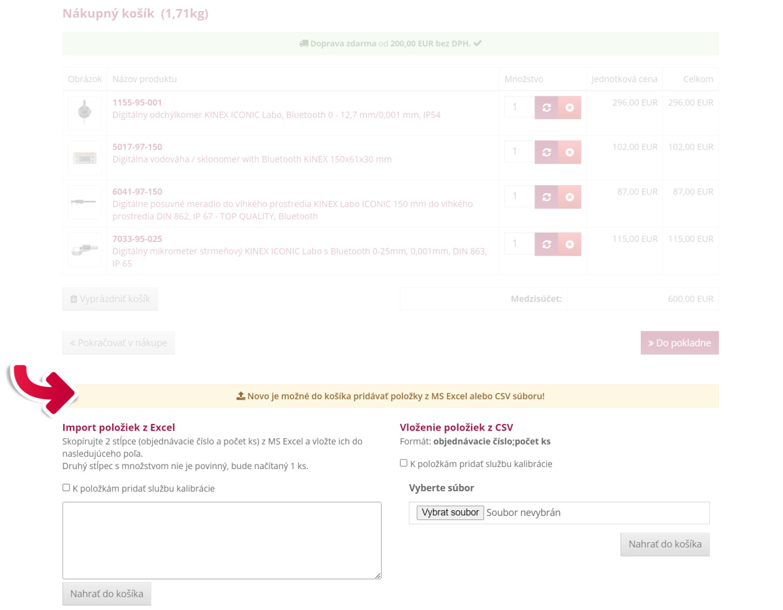
Task: Remove micrometer 7033-95-025 from cart
Action: pos(570,244)
